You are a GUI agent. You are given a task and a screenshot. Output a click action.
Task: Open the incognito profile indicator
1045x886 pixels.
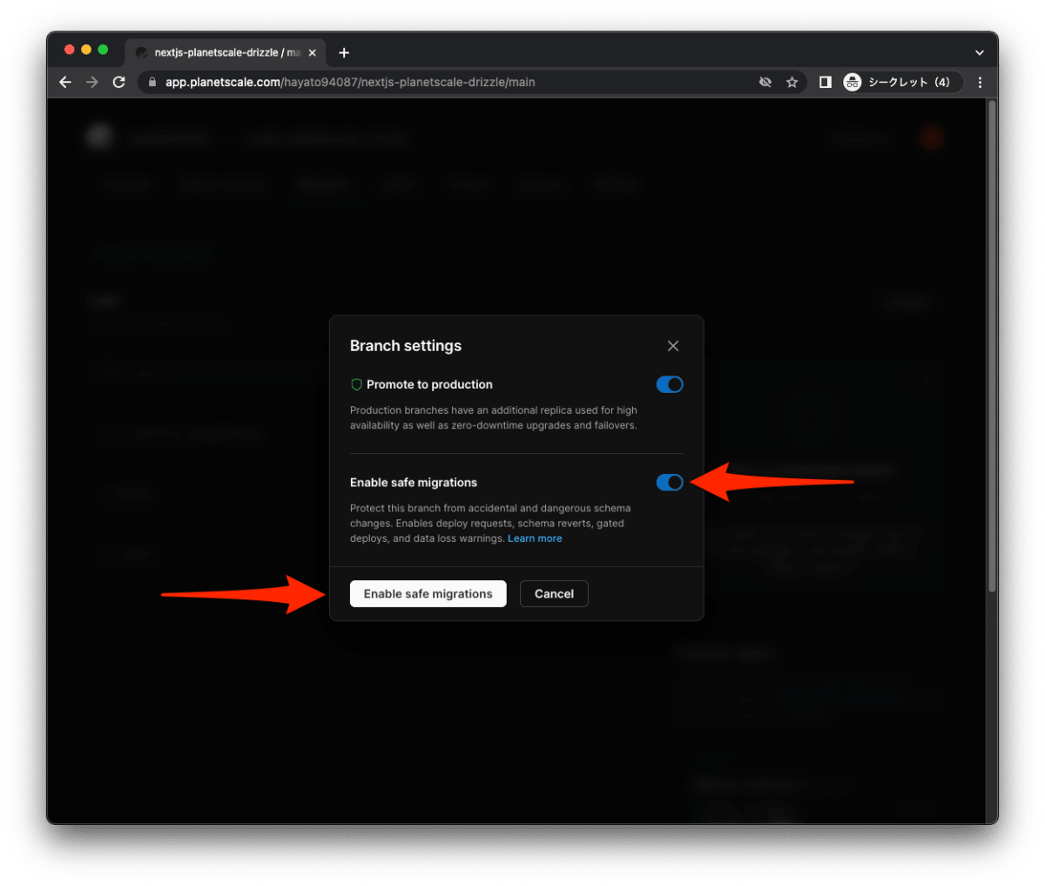pyautogui.click(x=901, y=82)
